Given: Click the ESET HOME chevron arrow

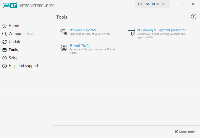Looking at the screenshot, I should [x=164, y=4].
